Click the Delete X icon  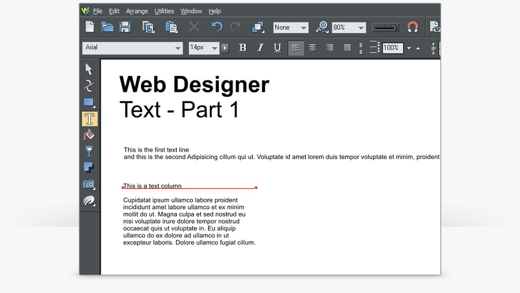tap(194, 27)
